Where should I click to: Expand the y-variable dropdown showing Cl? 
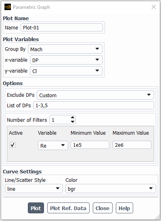pyautogui.click(x=66, y=71)
